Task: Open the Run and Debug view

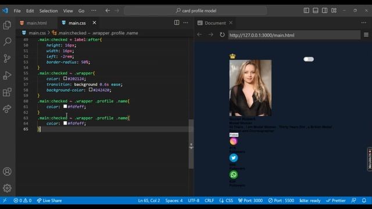Action: 7,75
